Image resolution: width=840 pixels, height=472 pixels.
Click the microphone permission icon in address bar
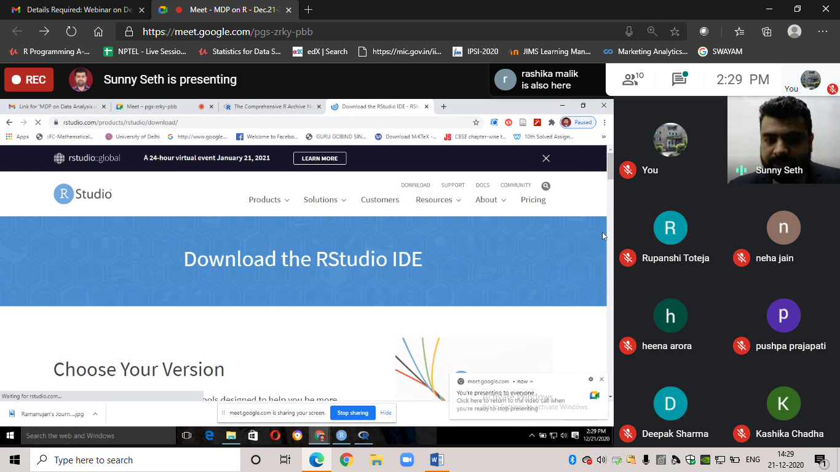pos(629,31)
